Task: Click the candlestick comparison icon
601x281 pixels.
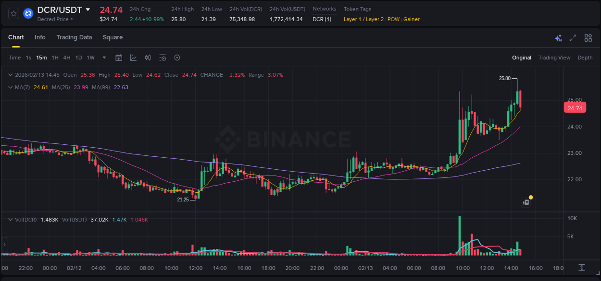Action: [148, 58]
